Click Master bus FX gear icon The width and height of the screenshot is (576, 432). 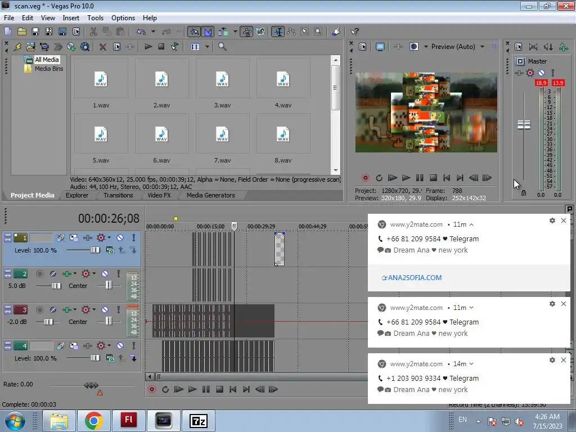pyautogui.click(x=530, y=73)
